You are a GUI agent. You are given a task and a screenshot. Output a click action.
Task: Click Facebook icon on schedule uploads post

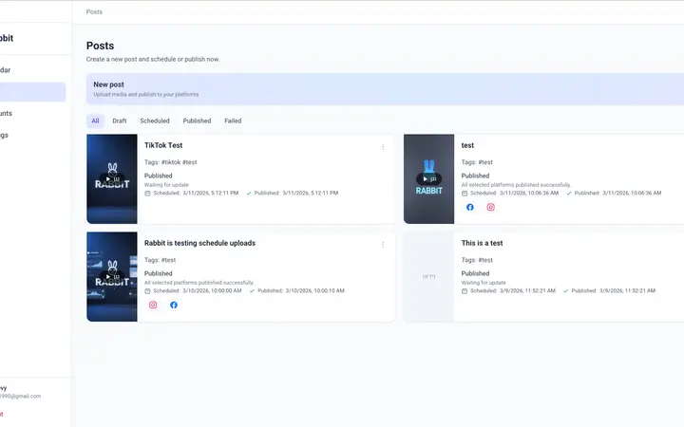[x=174, y=306]
